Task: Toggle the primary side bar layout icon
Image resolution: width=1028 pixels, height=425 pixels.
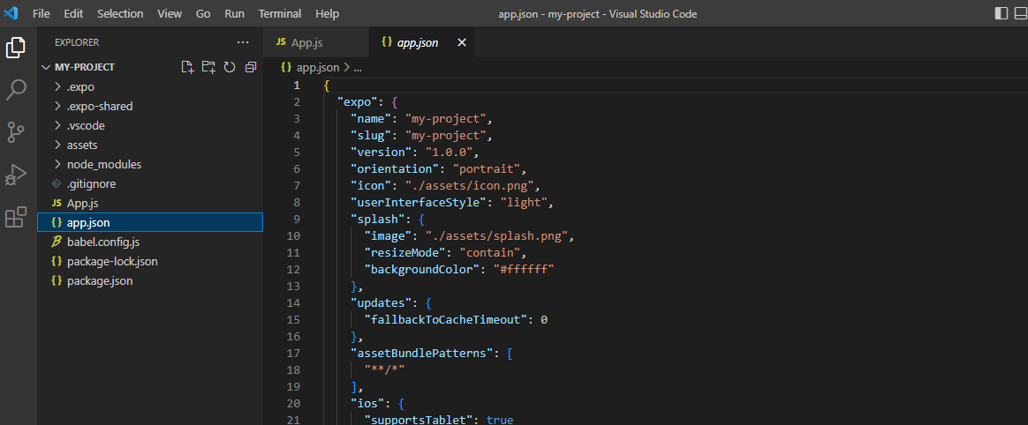Action: coord(1001,13)
